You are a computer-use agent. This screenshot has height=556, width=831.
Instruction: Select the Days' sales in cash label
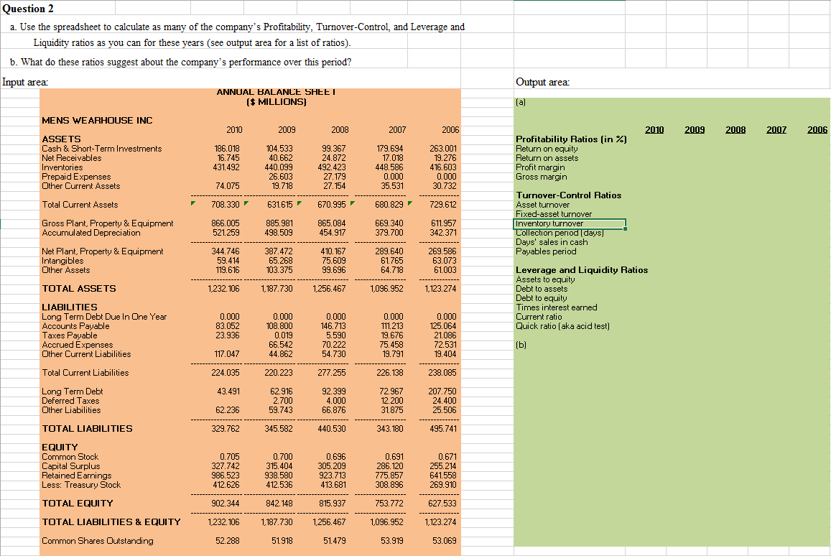(x=550, y=241)
